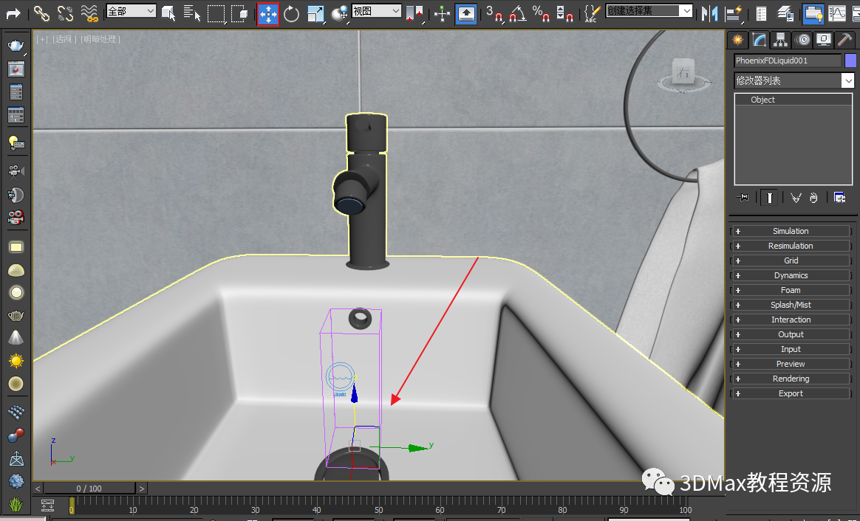Click the Link objects icon
The height and width of the screenshot is (521, 860).
click(42, 13)
